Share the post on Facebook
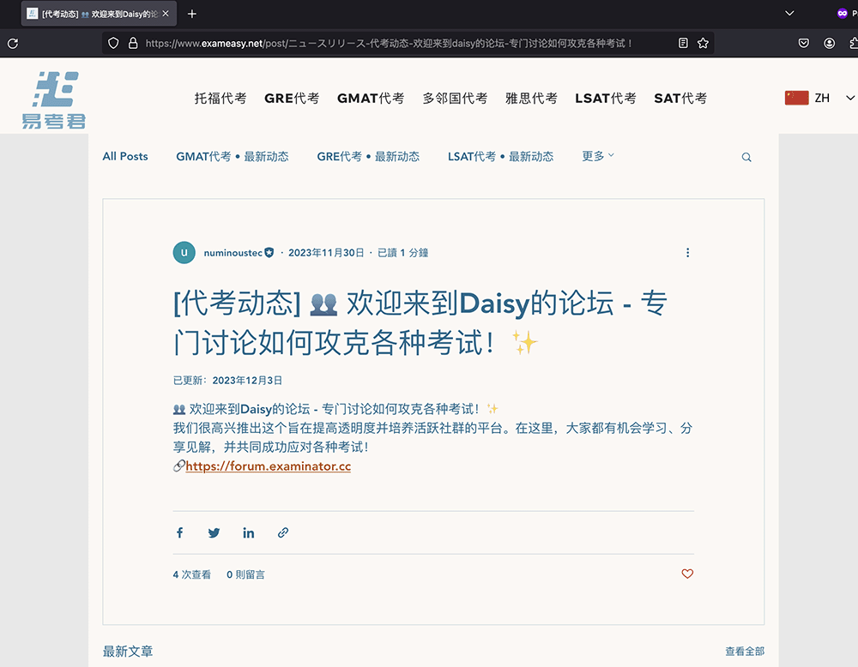The image size is (858, 667). (x=179, y=532)
